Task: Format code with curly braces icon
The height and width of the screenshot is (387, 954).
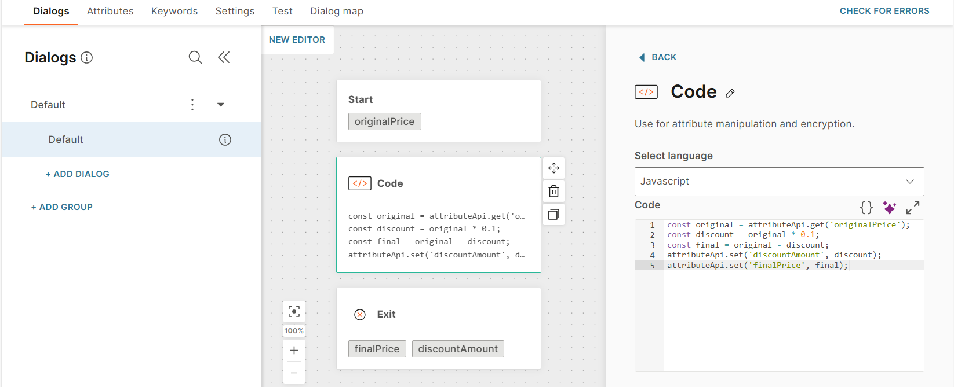Action: pyautogui.click(x=866, y=207)
